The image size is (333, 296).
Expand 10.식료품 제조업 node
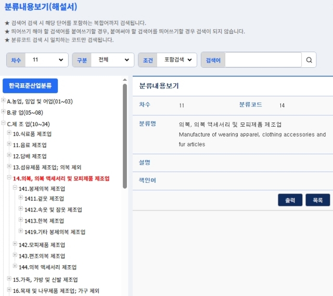click(9, 133)
